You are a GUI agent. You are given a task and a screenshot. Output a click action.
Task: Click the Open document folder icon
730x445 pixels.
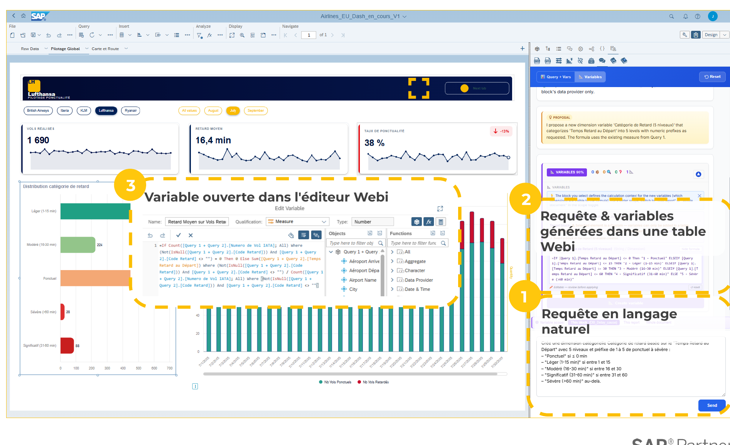coord(23,35)
